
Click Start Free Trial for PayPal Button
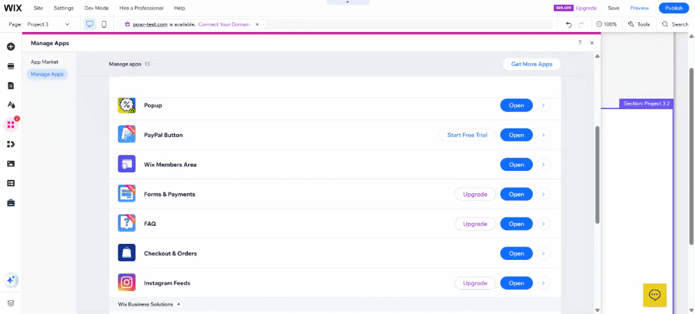pyautogui.click(x=467, y=135)
